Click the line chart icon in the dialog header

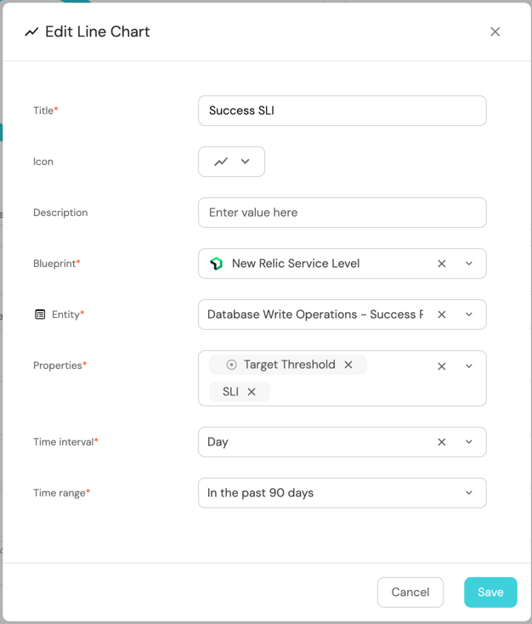point(31,32)
